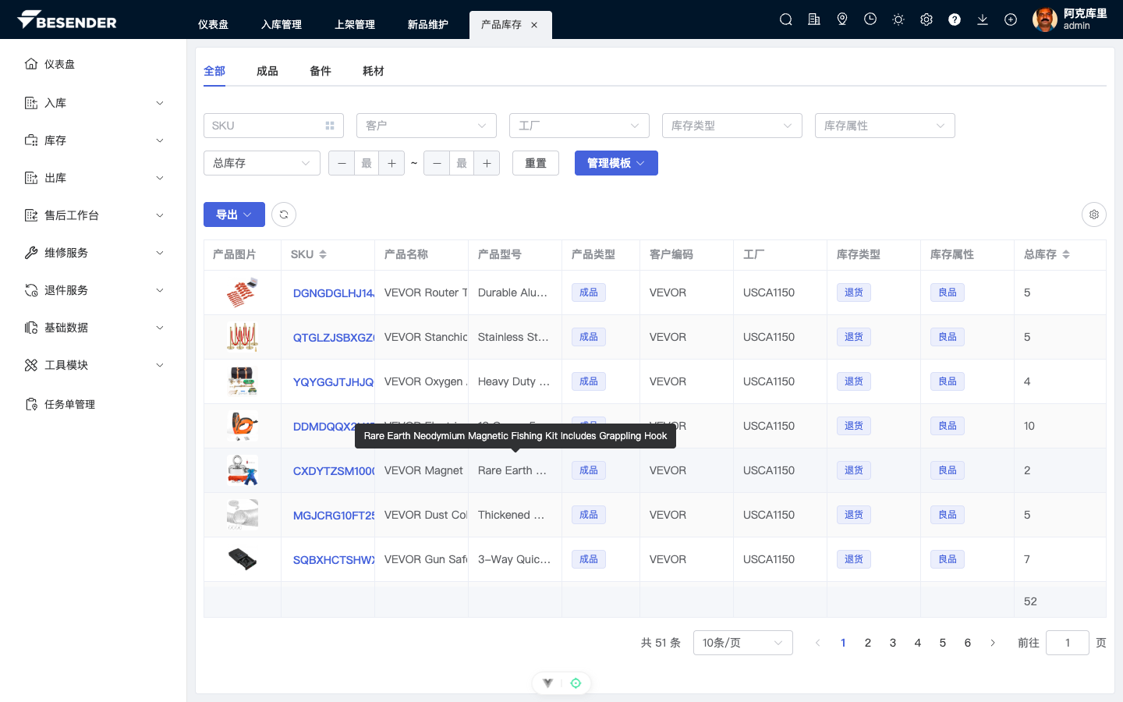Open the admin user avatar
1123x702 pixels.
(x=1045, y=19)
